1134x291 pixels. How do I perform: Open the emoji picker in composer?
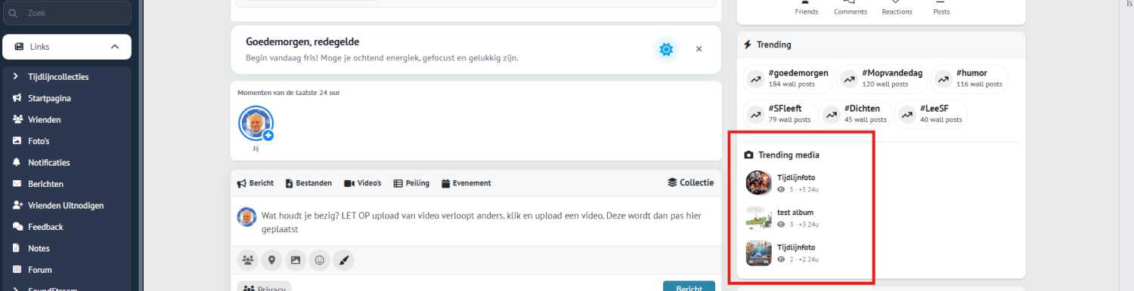point(320,260)
